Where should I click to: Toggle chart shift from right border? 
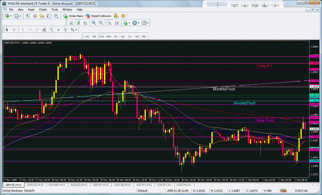(117, 23)
